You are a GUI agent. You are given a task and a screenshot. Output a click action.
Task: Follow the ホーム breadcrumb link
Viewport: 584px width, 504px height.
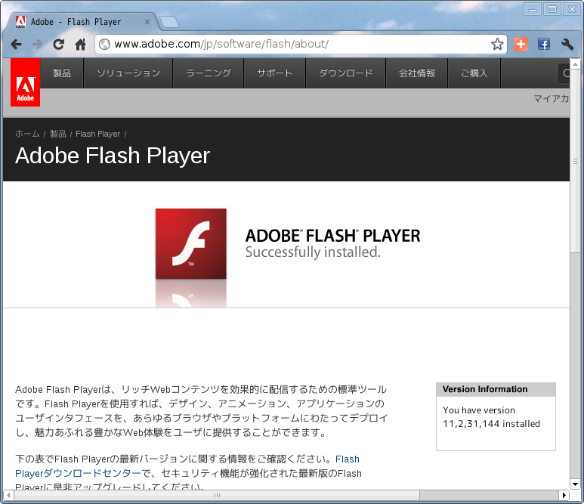tap(27, 134)
